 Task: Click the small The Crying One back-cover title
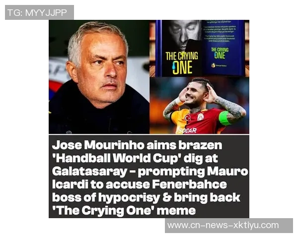[220, 53]
